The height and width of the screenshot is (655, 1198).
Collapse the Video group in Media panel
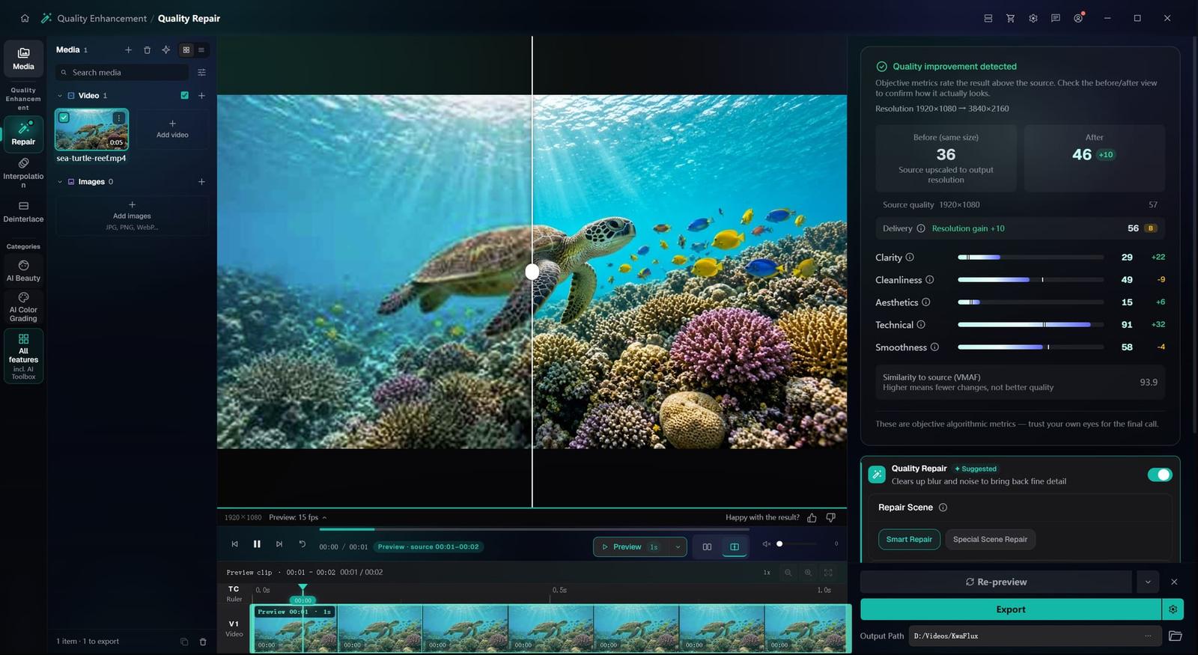(x=60, y=96)
